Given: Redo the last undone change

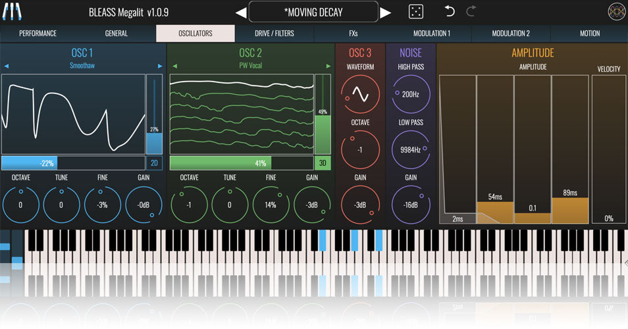Looking at the screenshot, I should [x=471, y=11].
